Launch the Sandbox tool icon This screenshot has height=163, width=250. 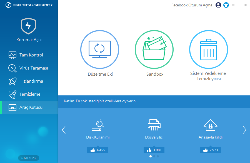pyautogui.click(x=154, y=50)
